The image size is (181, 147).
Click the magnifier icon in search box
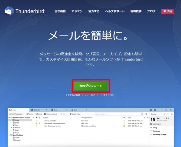[142, 114]
